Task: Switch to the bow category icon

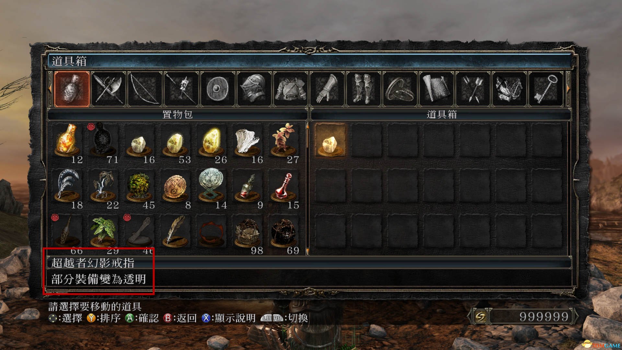Action: 145,89
